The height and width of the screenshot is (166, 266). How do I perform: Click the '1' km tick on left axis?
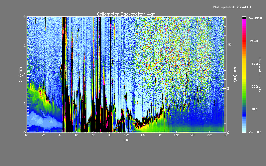click(x=25, y=104)
